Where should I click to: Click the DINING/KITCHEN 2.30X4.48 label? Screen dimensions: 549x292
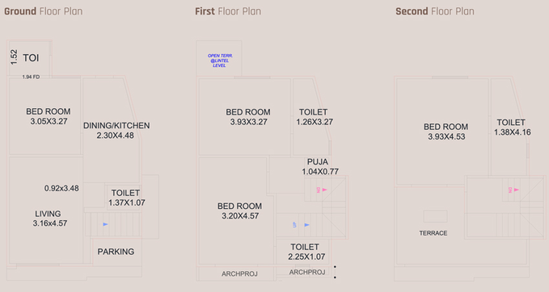click(x=116, y=131)
